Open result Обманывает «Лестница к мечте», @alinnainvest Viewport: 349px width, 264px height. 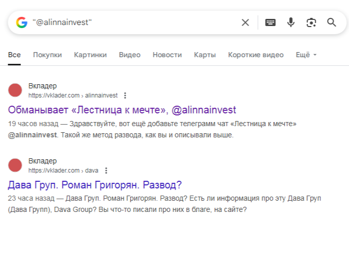[x=122, y=110]
